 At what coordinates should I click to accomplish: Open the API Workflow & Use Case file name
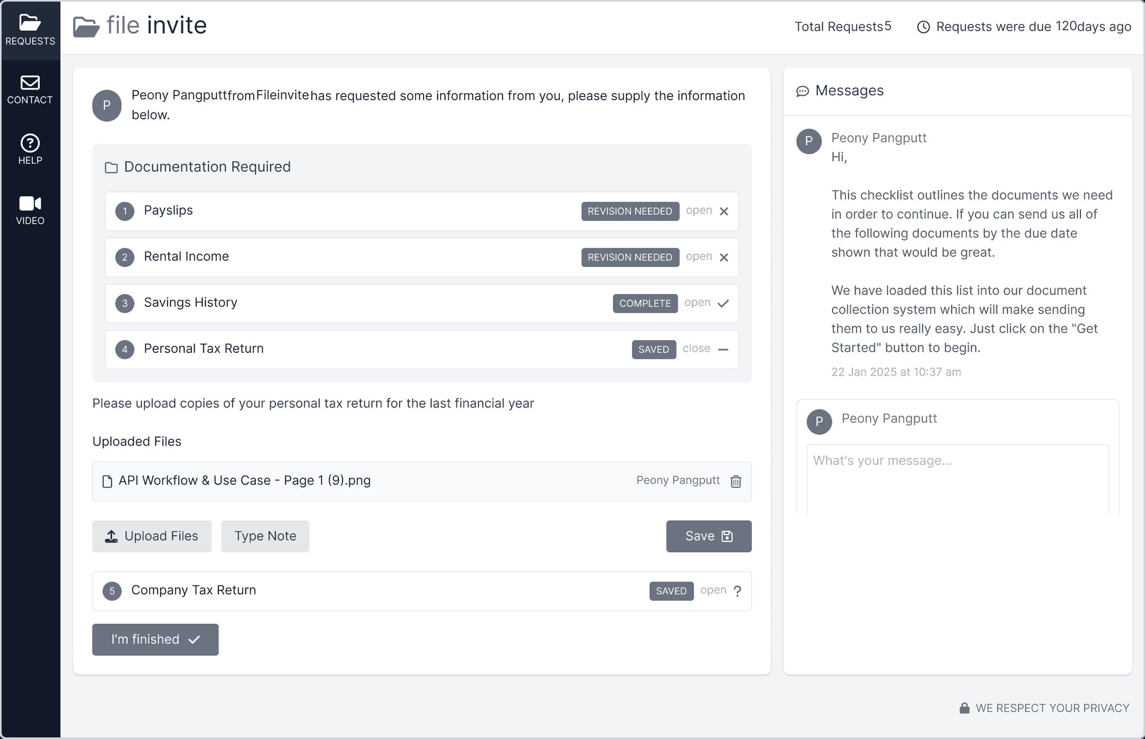244,480
